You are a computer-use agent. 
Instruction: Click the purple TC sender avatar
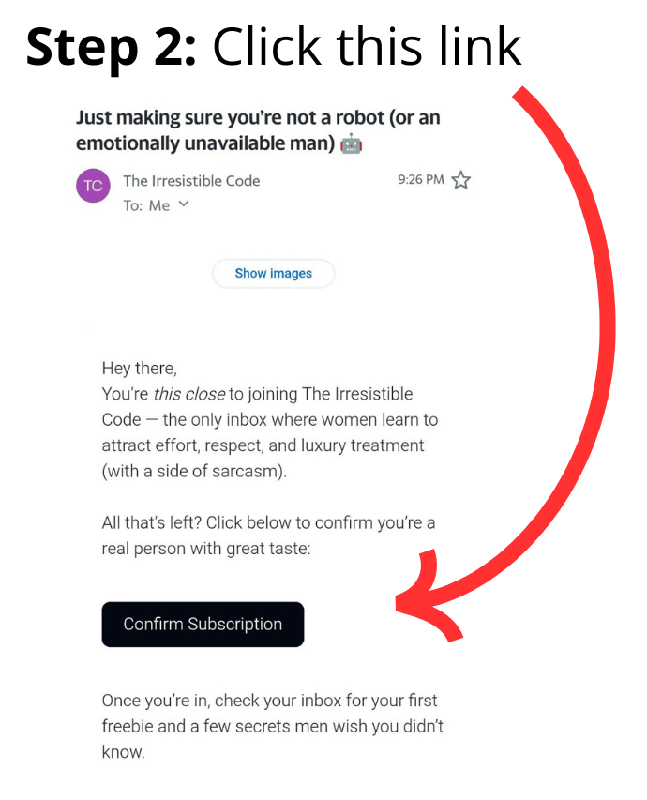(x=93, y=186)
